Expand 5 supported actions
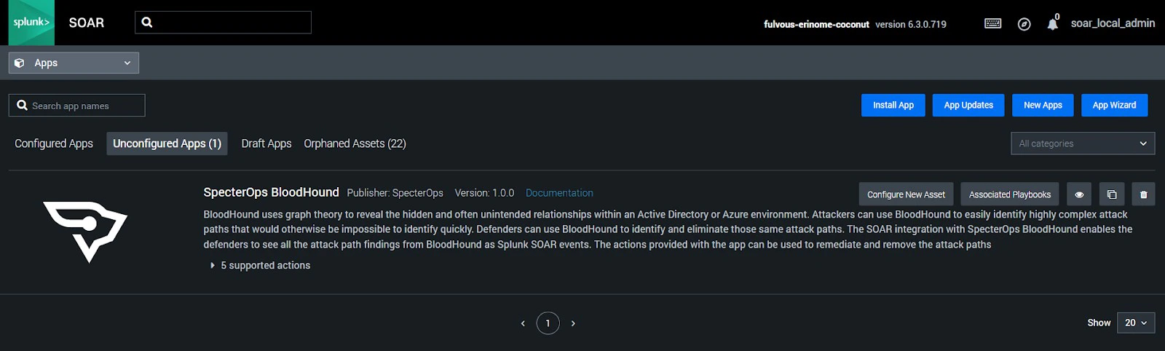1165x351 pixels. (x=261, y=265)
